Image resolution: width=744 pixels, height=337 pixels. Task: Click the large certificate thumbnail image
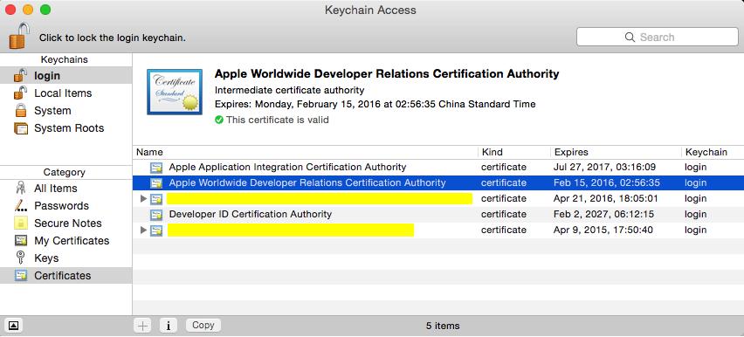[x=175, y=92]
